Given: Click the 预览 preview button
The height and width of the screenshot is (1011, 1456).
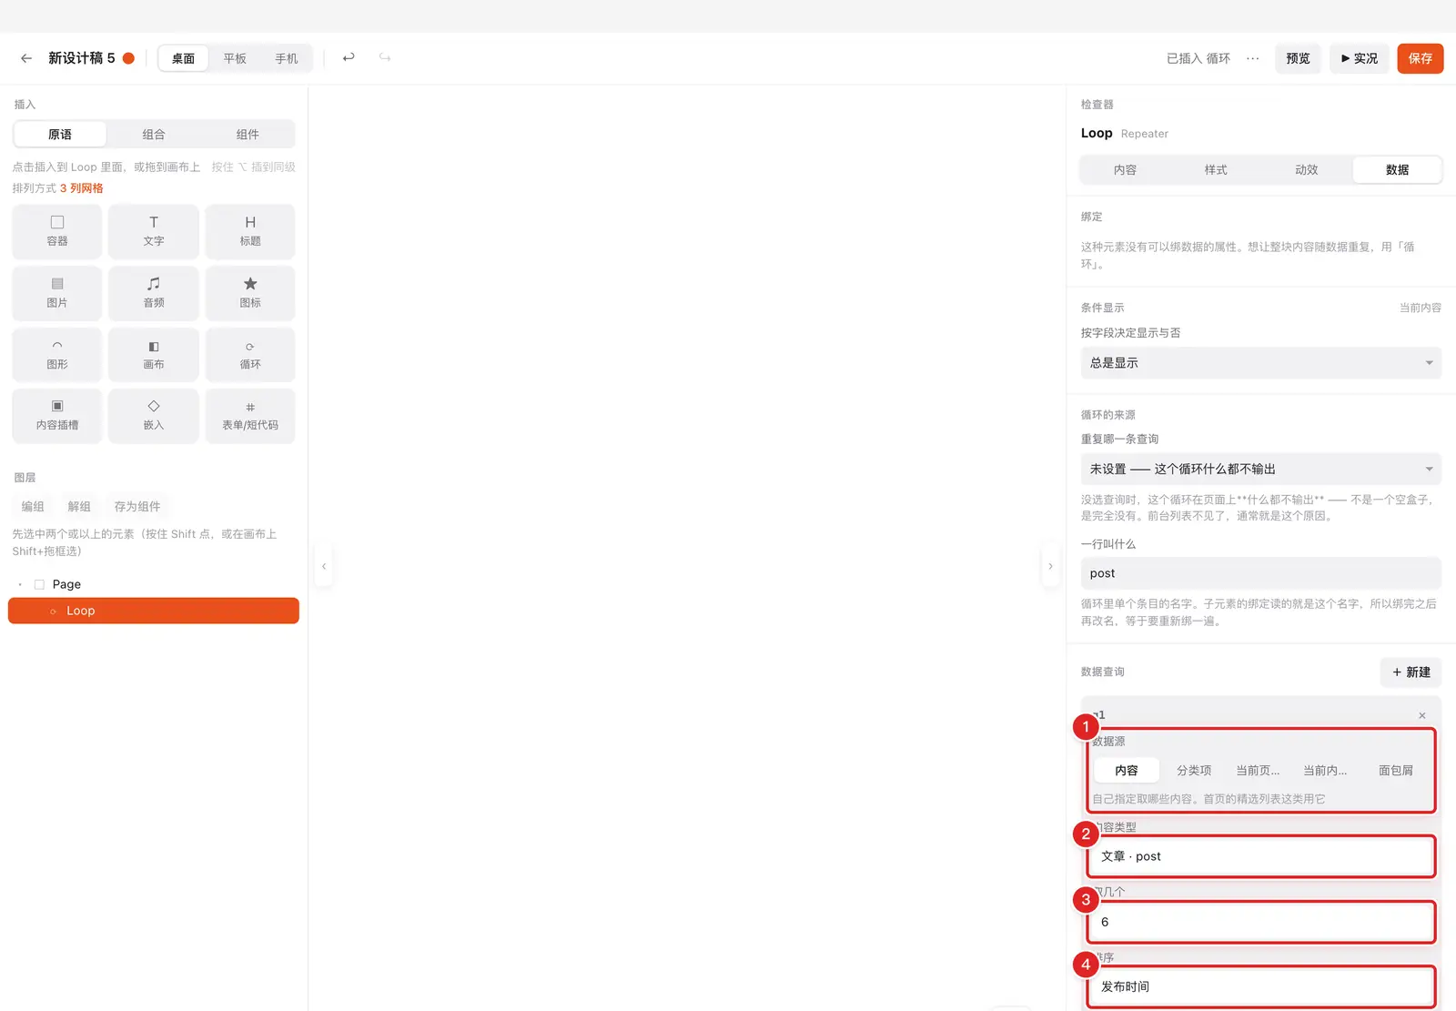Looking at the screenshot, I should [1299, 58].
